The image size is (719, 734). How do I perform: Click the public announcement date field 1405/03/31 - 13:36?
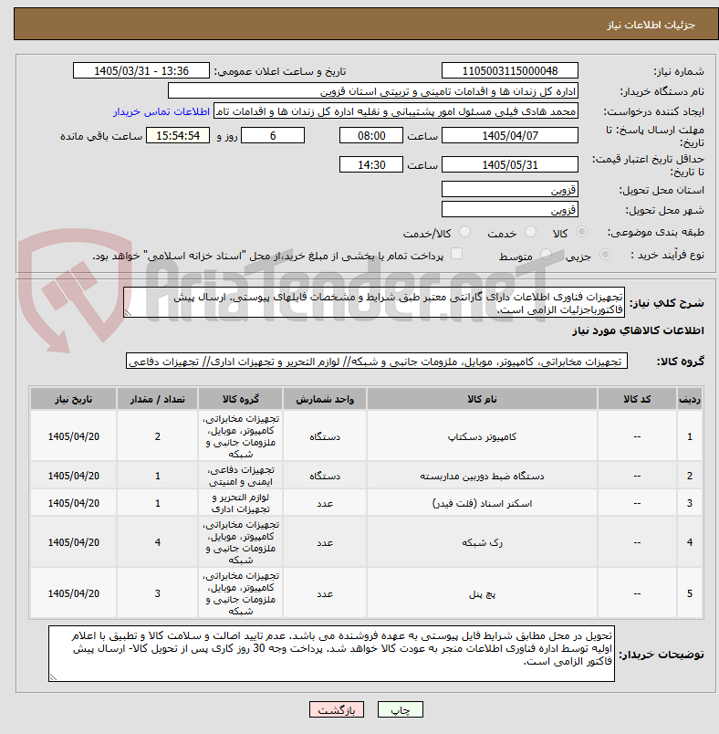[141, 70]
